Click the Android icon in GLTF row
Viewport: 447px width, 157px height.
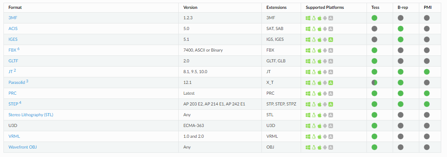[x=325, y=61]
